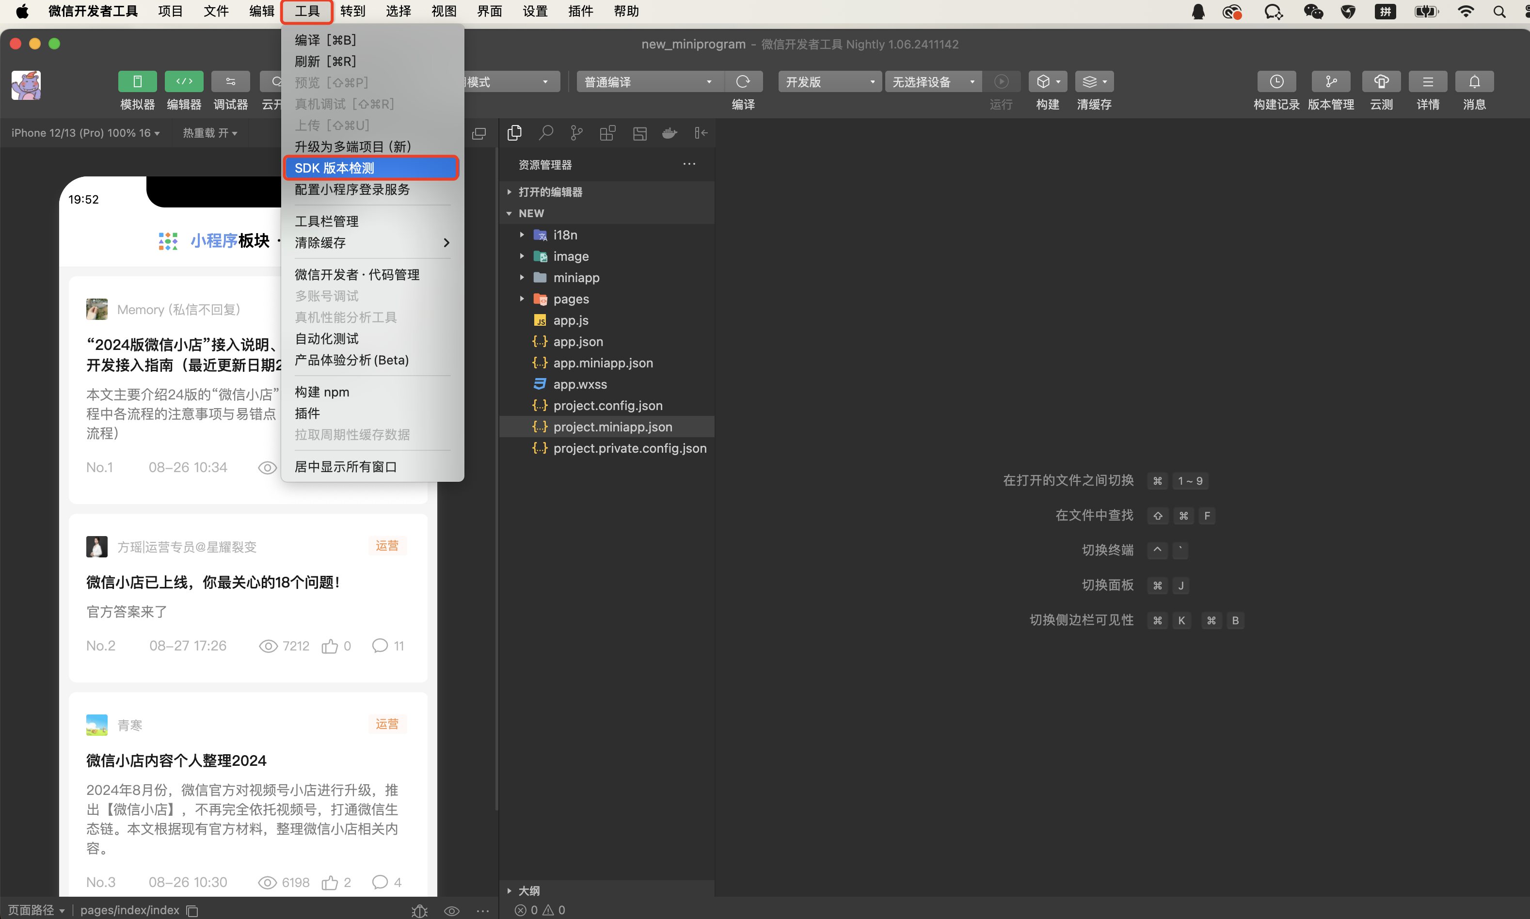Choose 工具栏管理 menu item
The width and height of the screenshot is (1530, 919).
coord(372,222)
